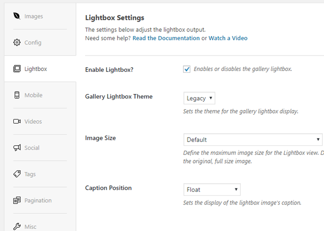Click the Videos camera icon
Image resolution: width=324 pixels, height=231 pixels.
(17, 121)
